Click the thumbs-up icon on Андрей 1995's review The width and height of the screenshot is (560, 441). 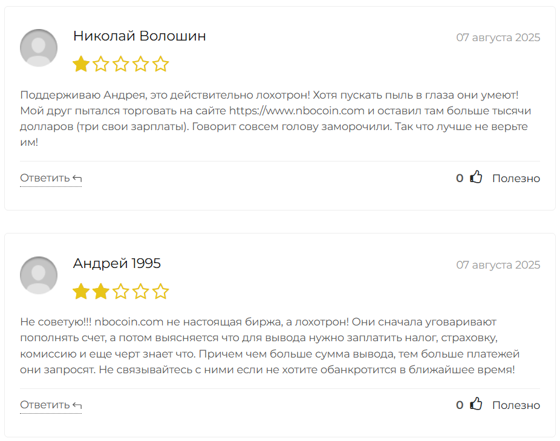click(476, 404)
